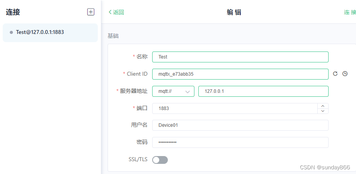The width and height of the screenshot is (356, 174).
Task: Click the grey status dot of Test connection
Action: 11,32
